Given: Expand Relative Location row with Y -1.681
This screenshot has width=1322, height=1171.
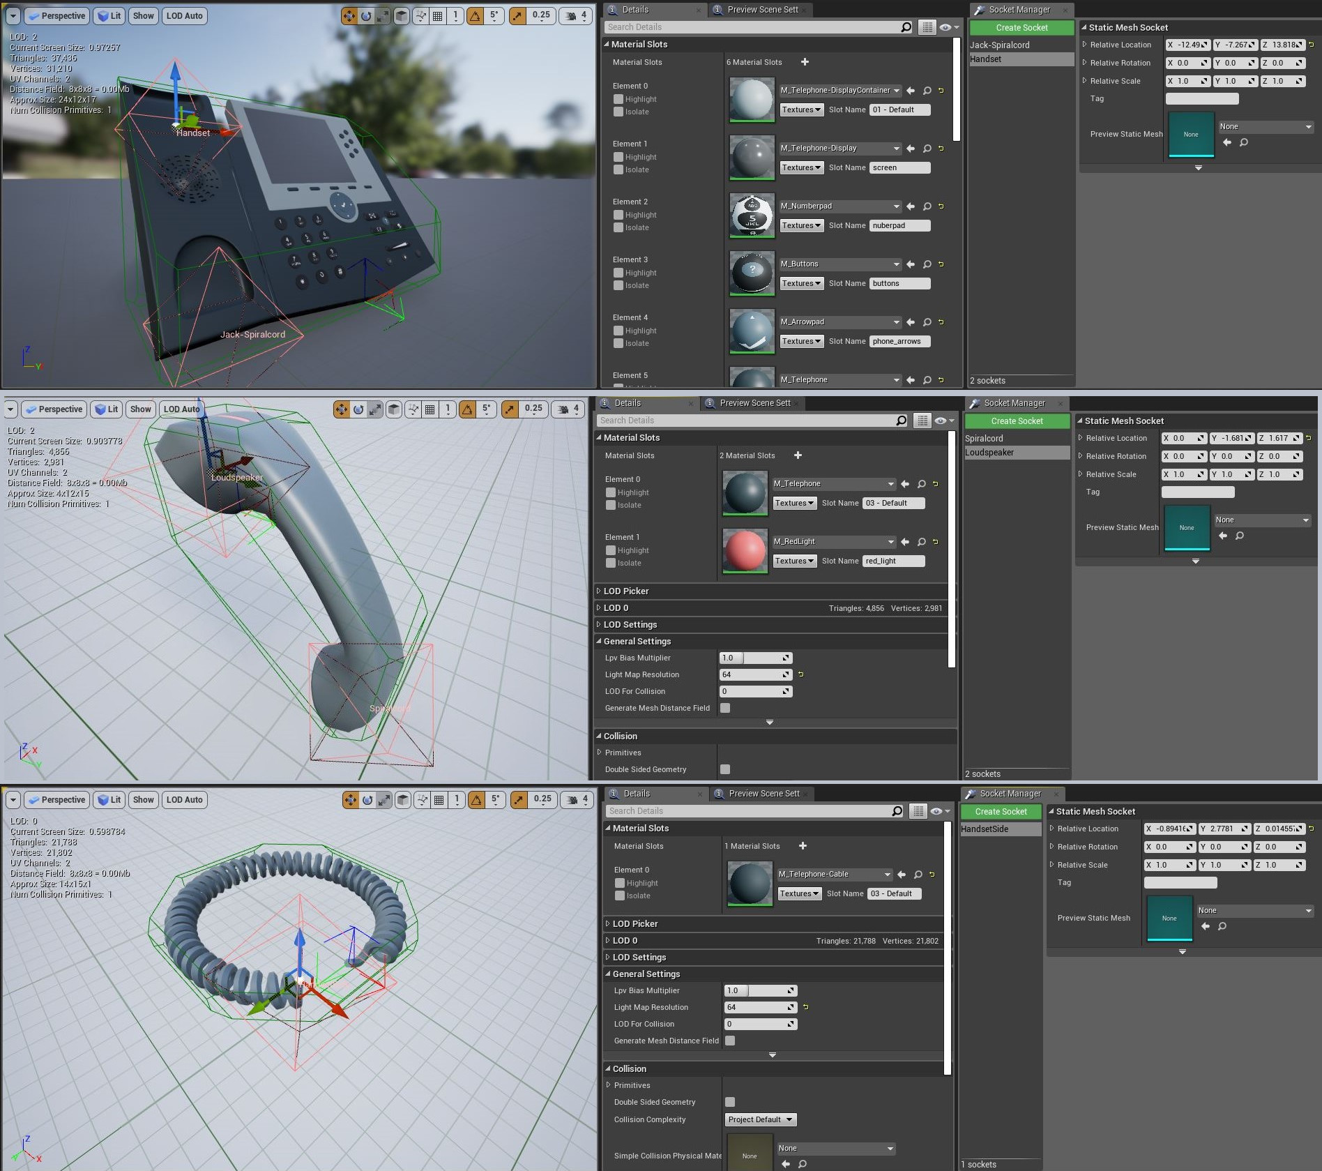Looking at the screenshot, I should click(1080, 438).
